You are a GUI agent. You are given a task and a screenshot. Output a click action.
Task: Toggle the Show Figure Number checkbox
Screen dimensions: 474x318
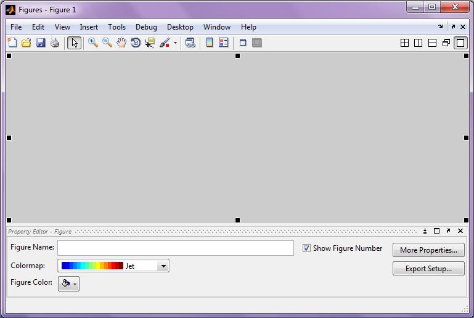(306, 248)
